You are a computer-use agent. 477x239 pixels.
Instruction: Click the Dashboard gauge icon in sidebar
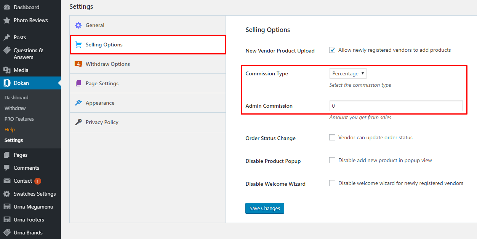[7, 7]
